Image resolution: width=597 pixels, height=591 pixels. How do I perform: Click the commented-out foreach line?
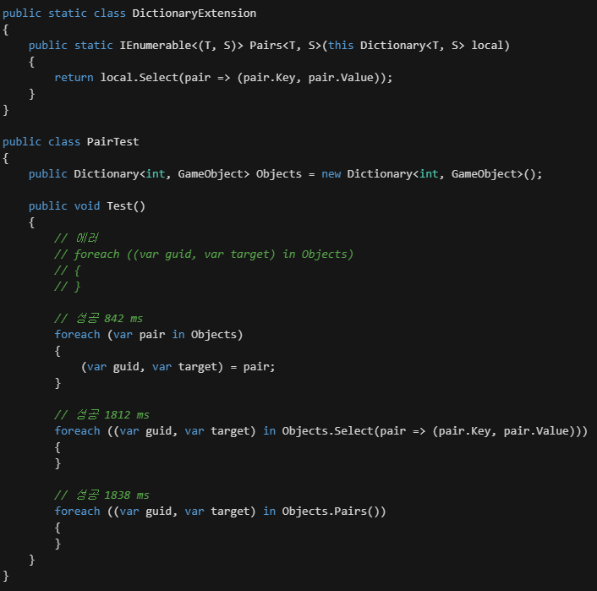pos(204,254)
